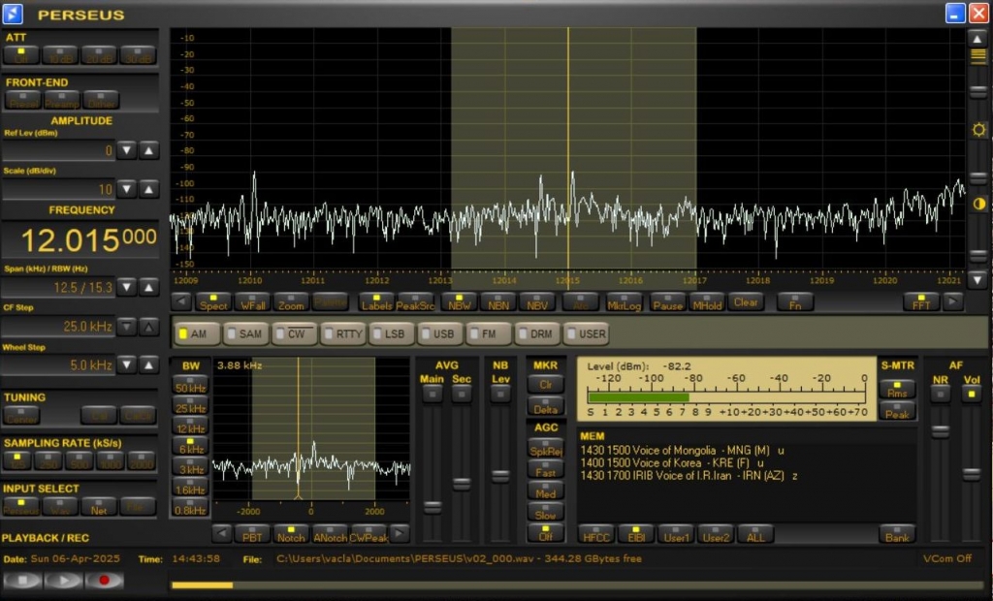The image size is (993, 601).
Task: Select the Voice of Mongolia memory entry
Action: click(682, 451)
